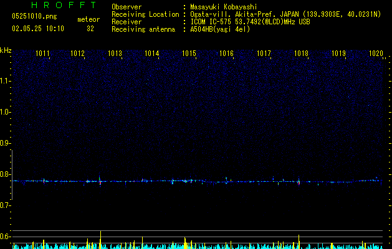
Task: Click the 0.8 kHz axis label
Action: pos(6,174)
